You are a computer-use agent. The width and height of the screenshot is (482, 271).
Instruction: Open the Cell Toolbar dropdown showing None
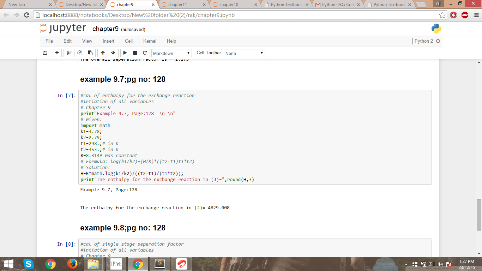tap(245, 53)
